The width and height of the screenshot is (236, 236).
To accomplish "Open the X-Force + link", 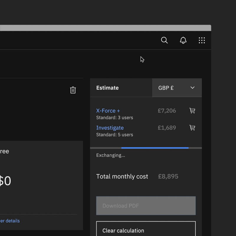I will click(108, 111).
